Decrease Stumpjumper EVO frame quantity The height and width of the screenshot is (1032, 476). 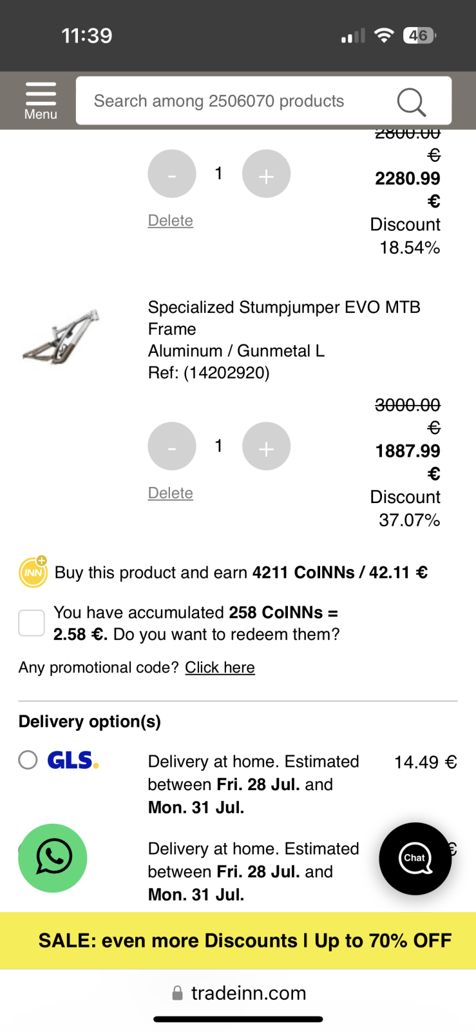(172, 446)
